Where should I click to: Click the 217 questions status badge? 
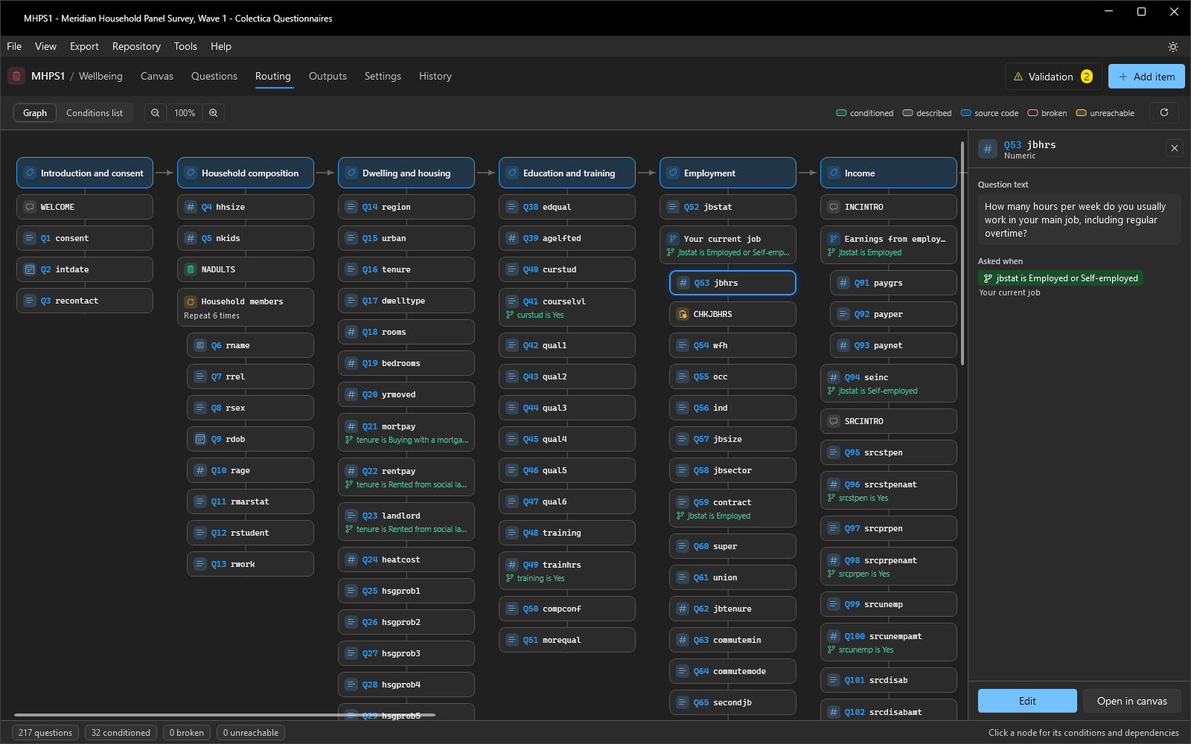tap(45, 733)
